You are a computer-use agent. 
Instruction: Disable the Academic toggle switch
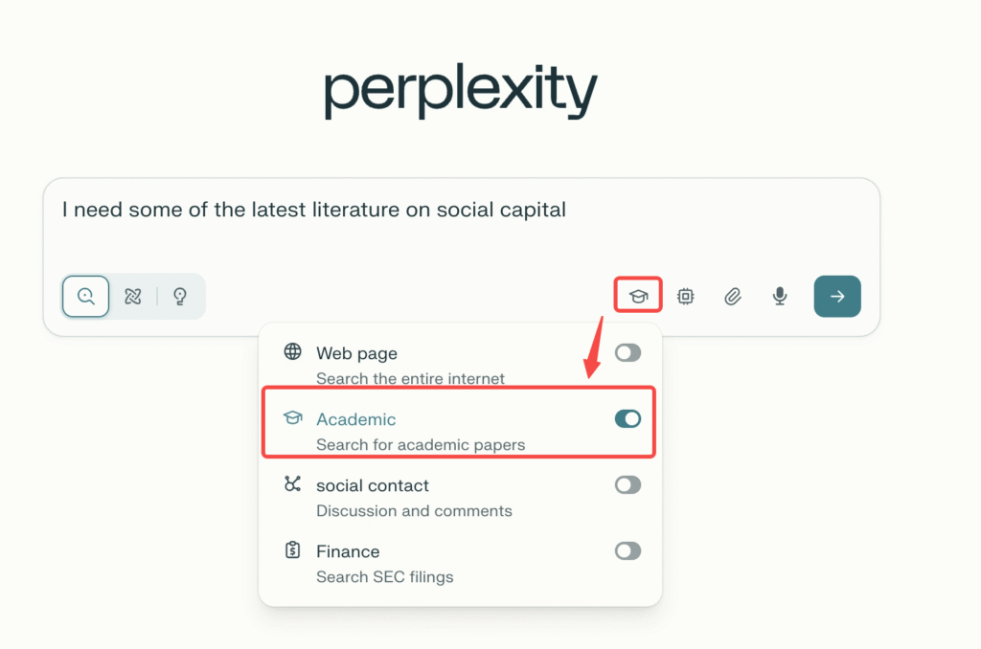(x=627, y=418)
